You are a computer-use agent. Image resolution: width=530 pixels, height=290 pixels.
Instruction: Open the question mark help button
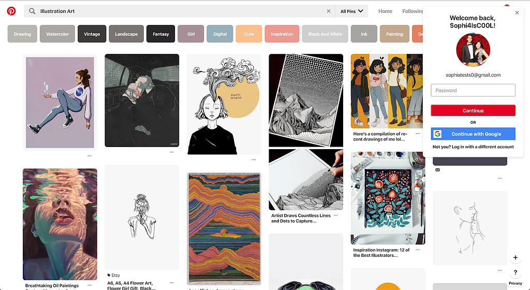(515, 272)
